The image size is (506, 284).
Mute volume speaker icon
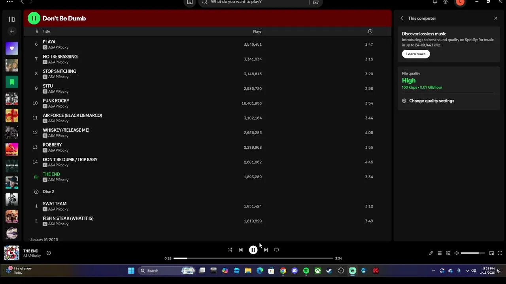click(x=457, y=253)
